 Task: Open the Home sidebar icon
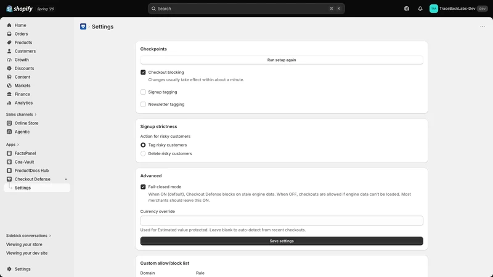coord(9,25)
